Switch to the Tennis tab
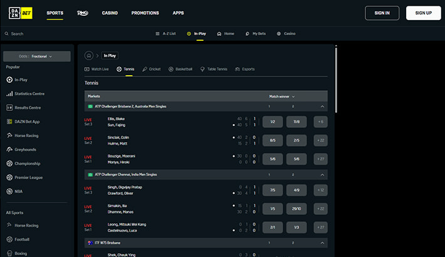The image size is (445, 257). [x=125, y=69]
